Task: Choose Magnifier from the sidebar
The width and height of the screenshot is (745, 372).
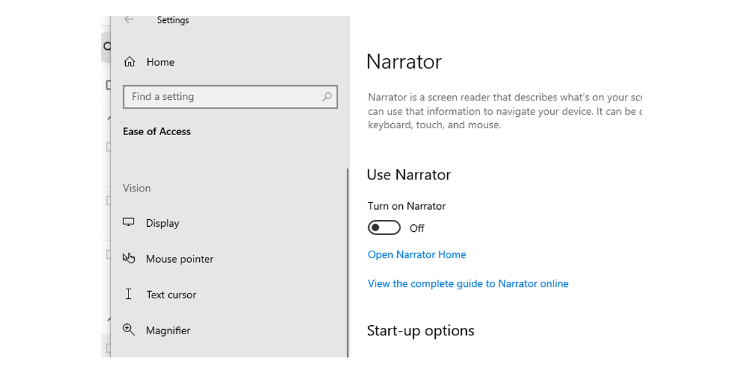Action: tap(168, 330)
